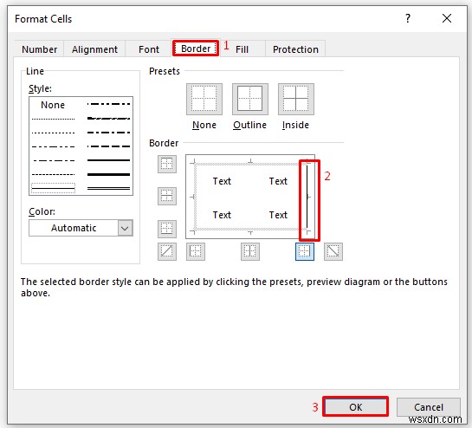
Task: Open the Protection tab
Action: [x=295, y=49]
